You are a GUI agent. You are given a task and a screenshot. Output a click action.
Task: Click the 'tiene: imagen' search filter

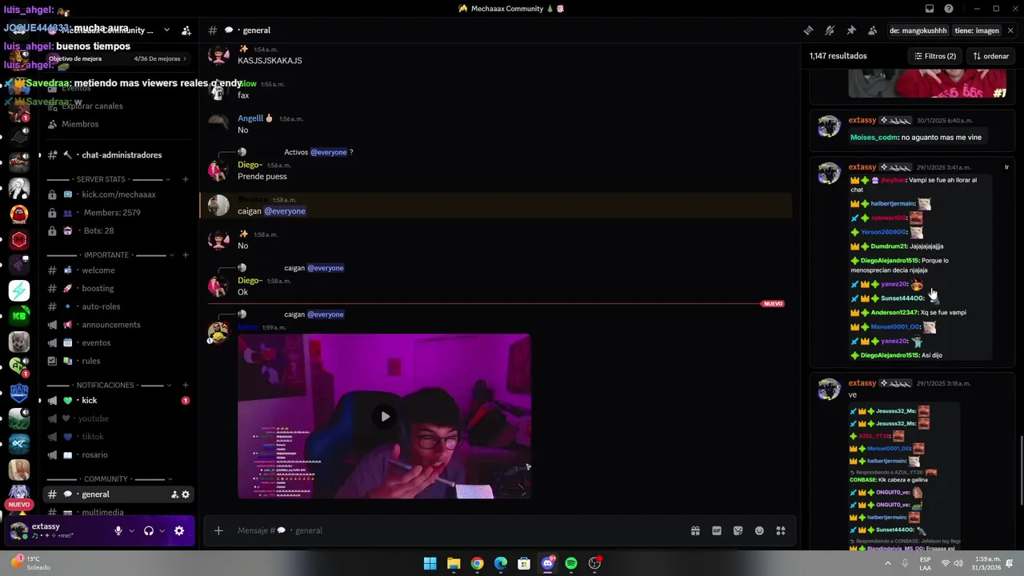[976, 30]
